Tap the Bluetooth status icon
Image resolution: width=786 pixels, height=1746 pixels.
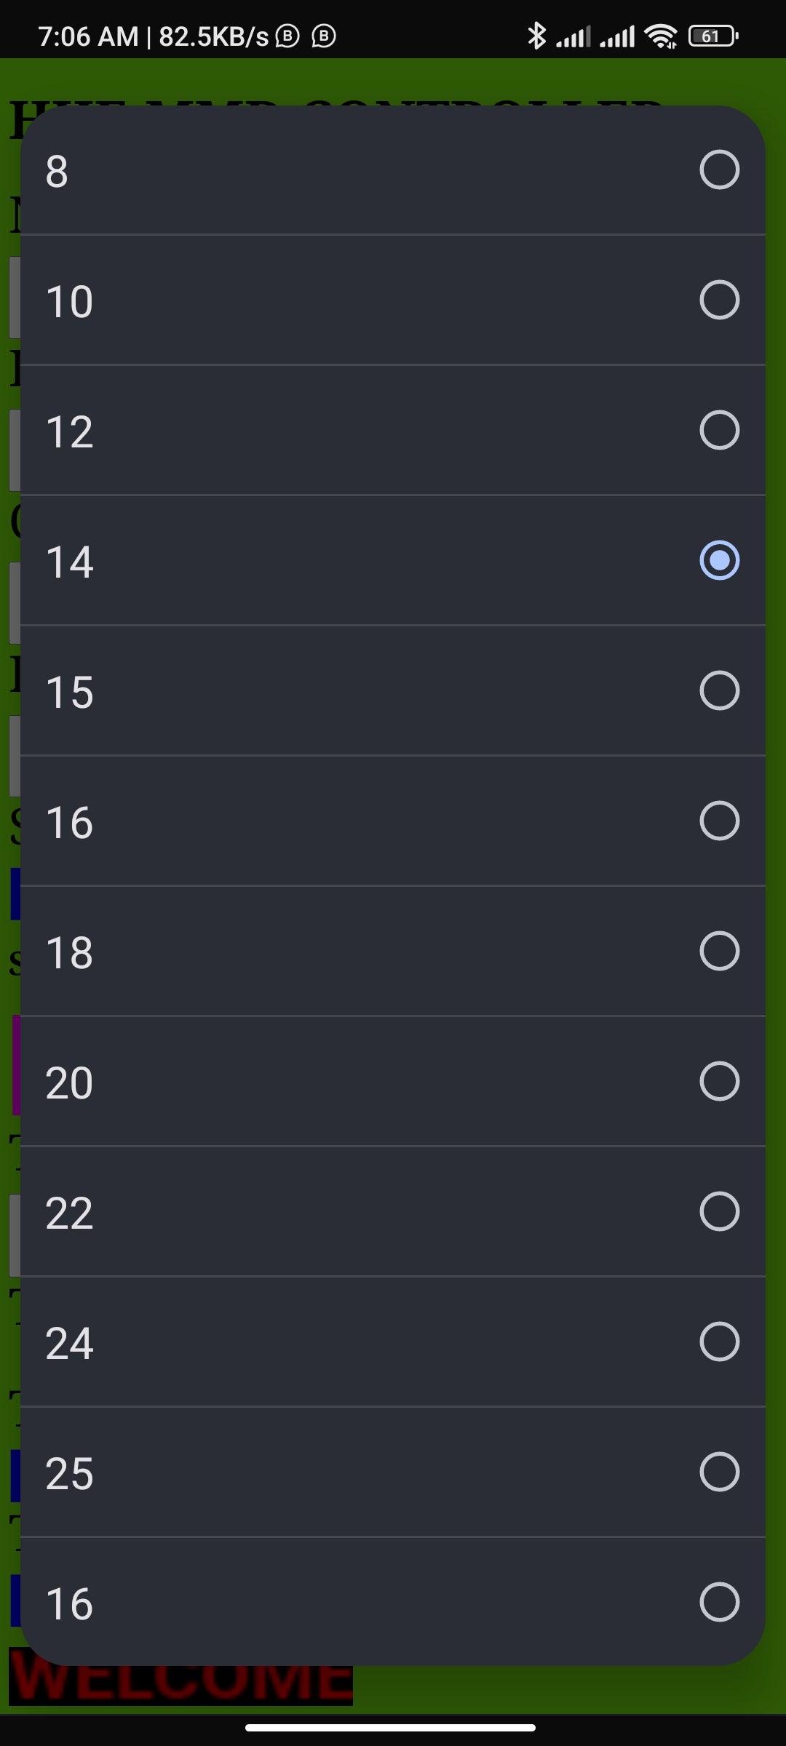click(x=536, y=36)
